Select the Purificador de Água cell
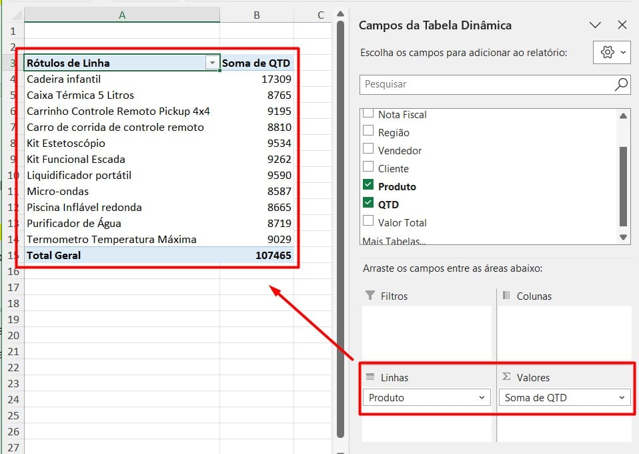The width and height of the screenshot is (639, 454). pos(122,224)
